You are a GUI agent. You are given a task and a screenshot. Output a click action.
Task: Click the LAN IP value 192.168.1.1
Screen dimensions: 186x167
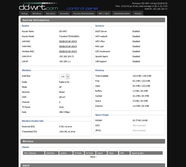click(x=65, y=62)
